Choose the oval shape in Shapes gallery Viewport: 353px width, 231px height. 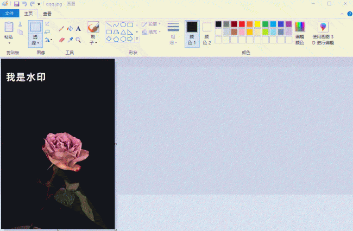pos(123,25)
